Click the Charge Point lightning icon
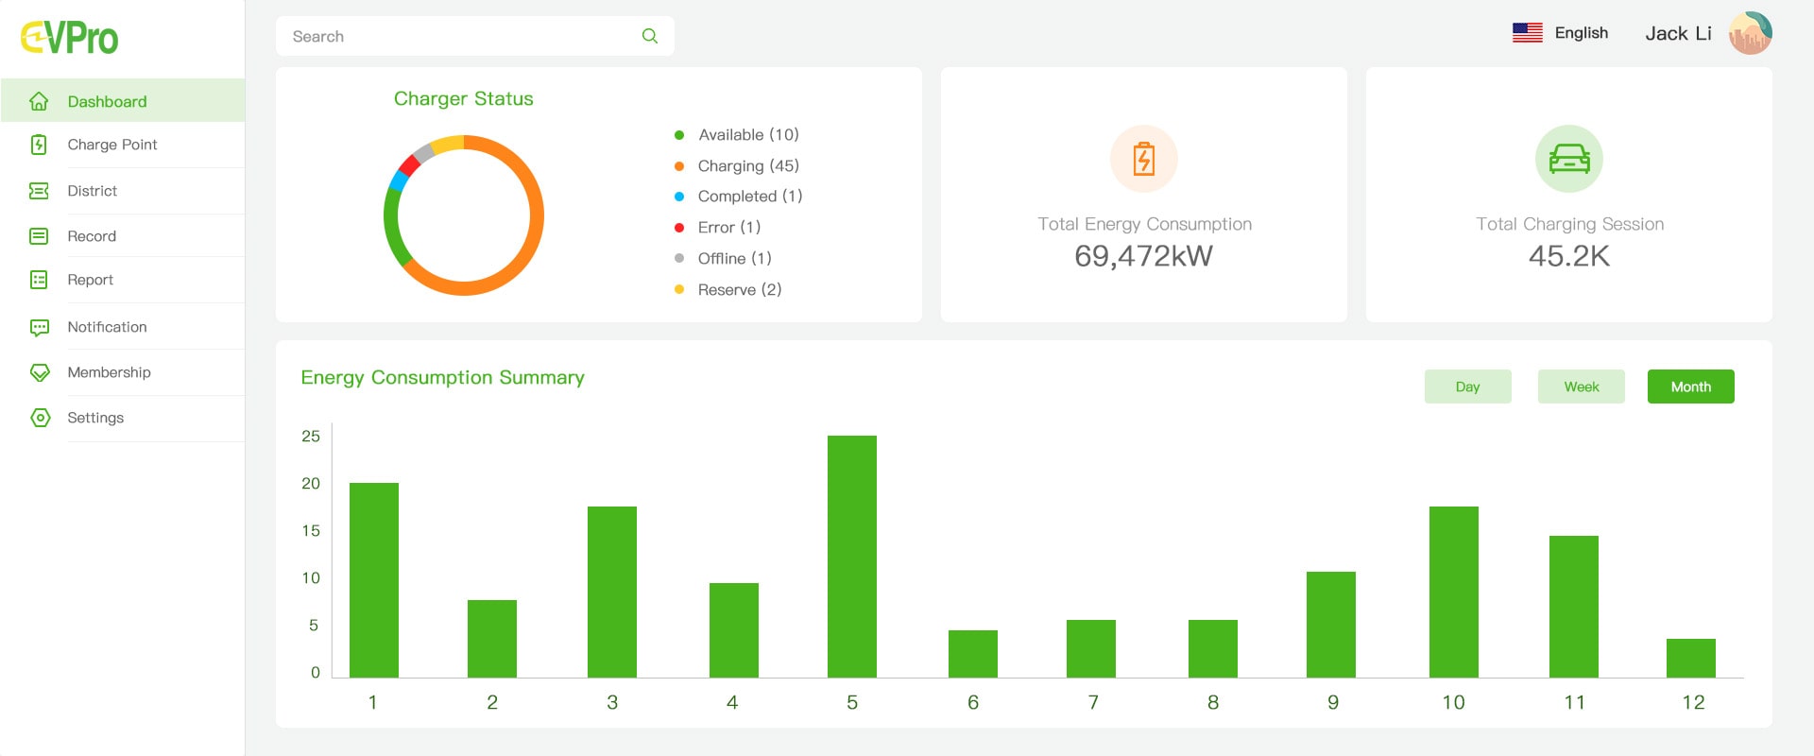Image resolution: width=1814 pixels, height=756 pixels. point(39,145)
